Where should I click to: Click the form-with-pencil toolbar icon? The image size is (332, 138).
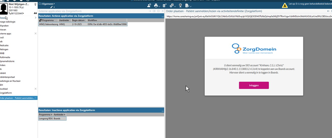[187, 6]
